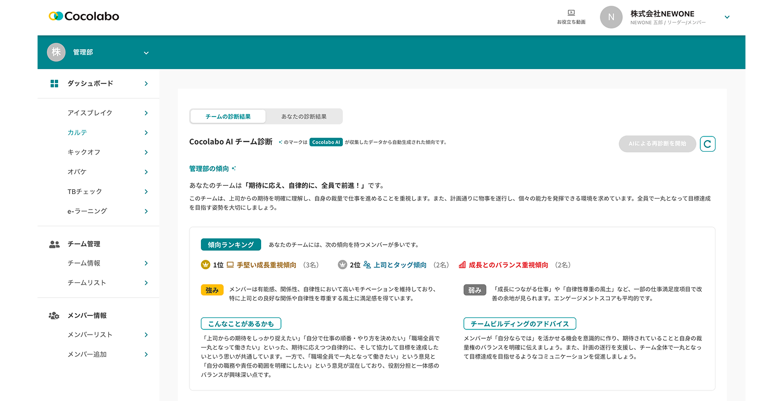Click the こんなことがあるかも label

pos(241,324)
